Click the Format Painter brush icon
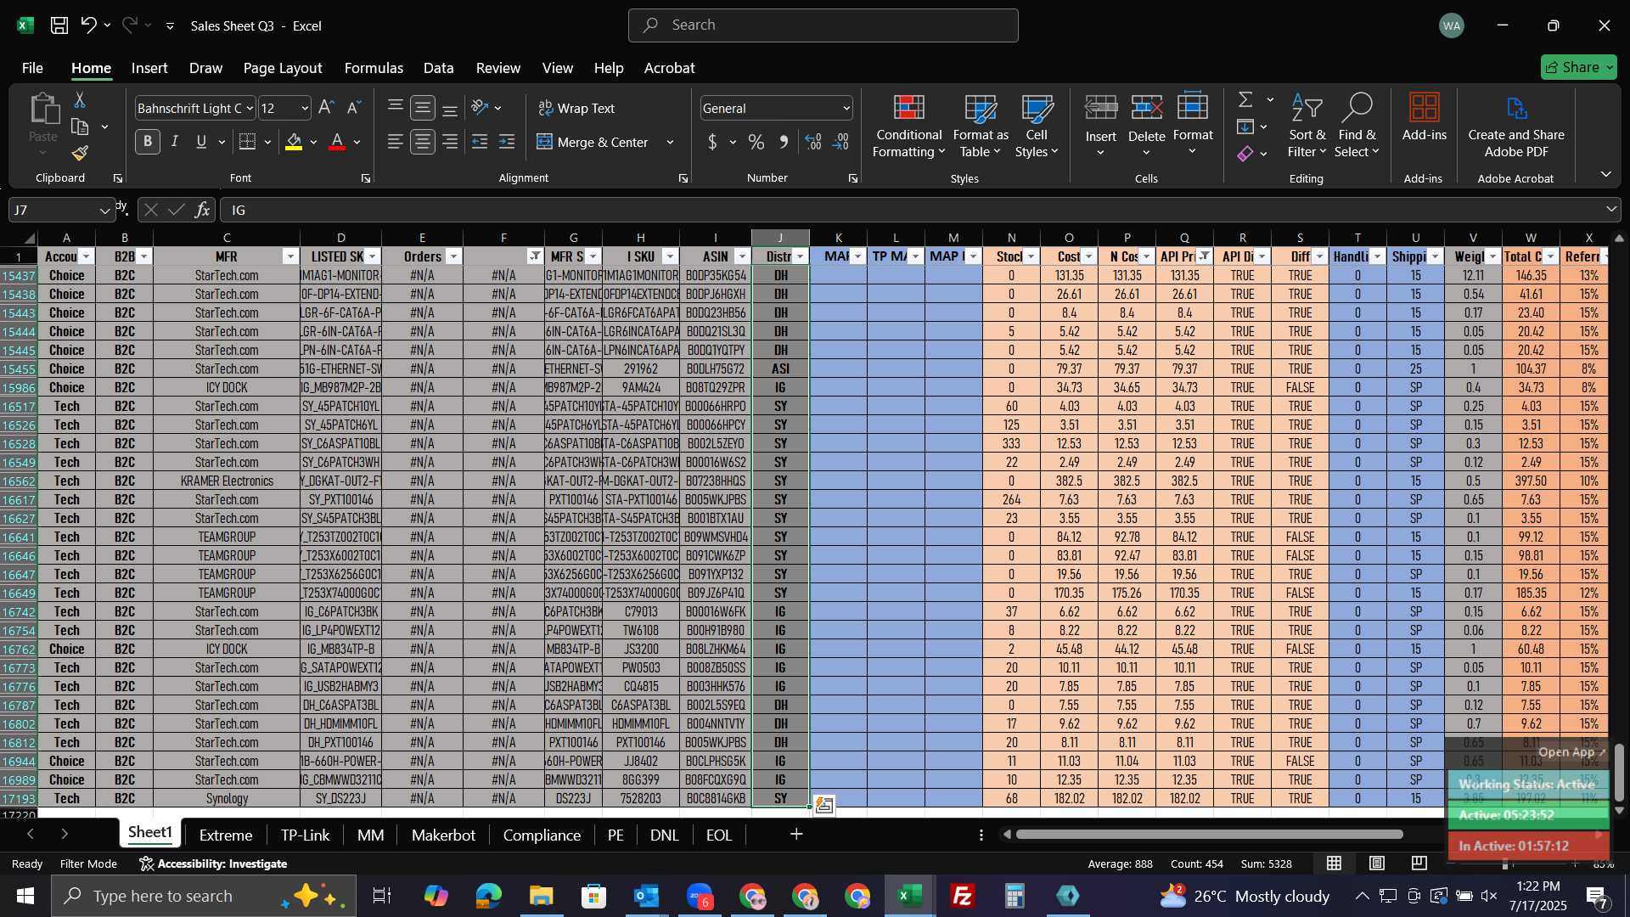This screenshot has width=1630, height=917. [x=80, y=154]
